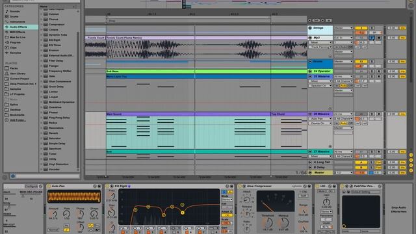Select Vocoder in the effects list

54,169
